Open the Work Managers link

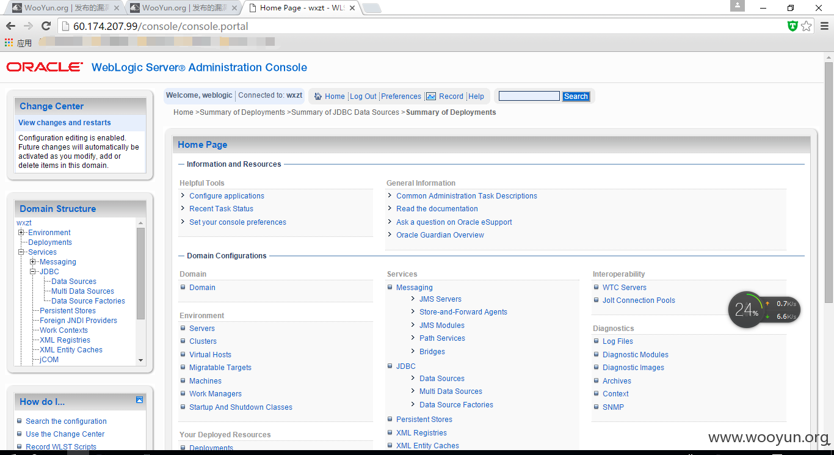216,394
